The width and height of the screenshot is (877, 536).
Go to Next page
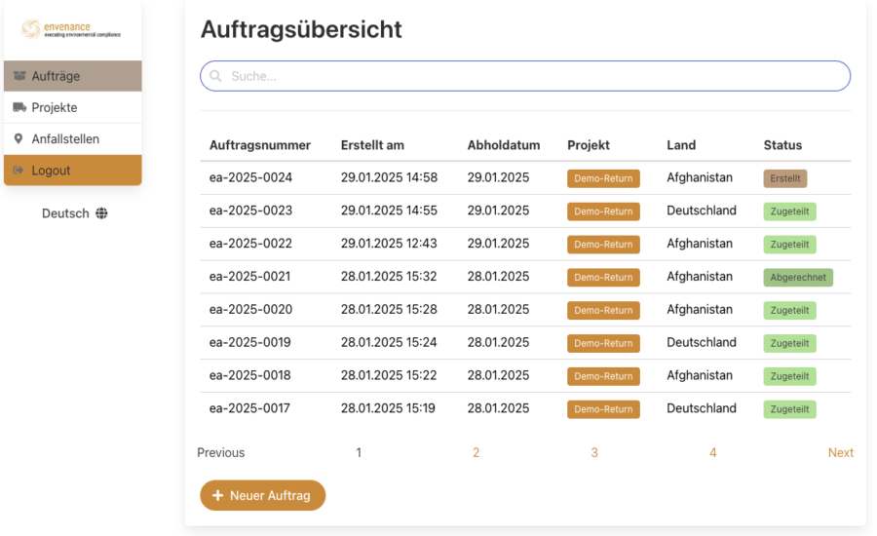coord(841,452)
